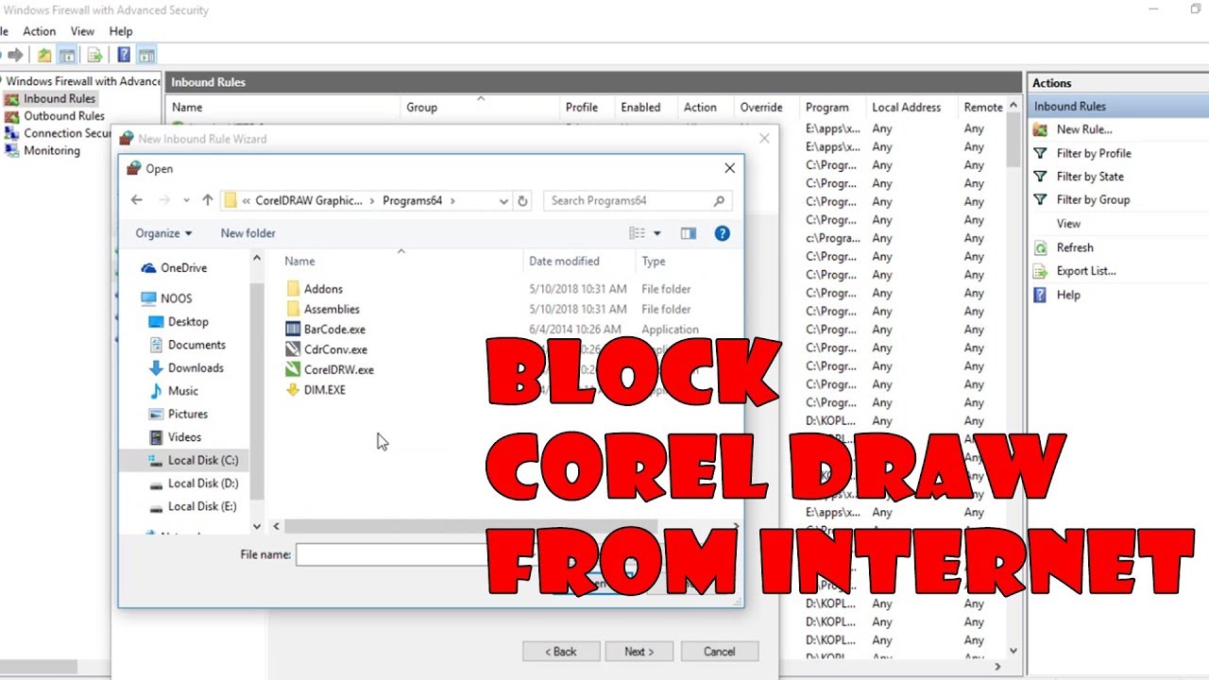Click the New folder button
This screenshot has height=680, width=1209.
tap(247, 233)
